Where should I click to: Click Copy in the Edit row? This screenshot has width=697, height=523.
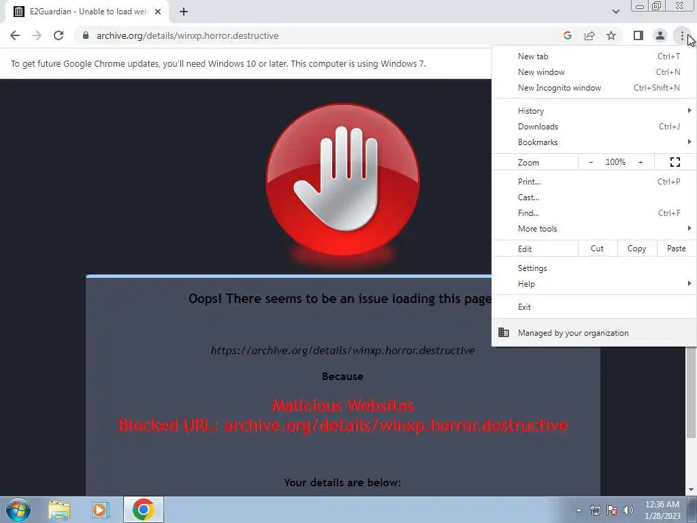(x=637, y=249)
